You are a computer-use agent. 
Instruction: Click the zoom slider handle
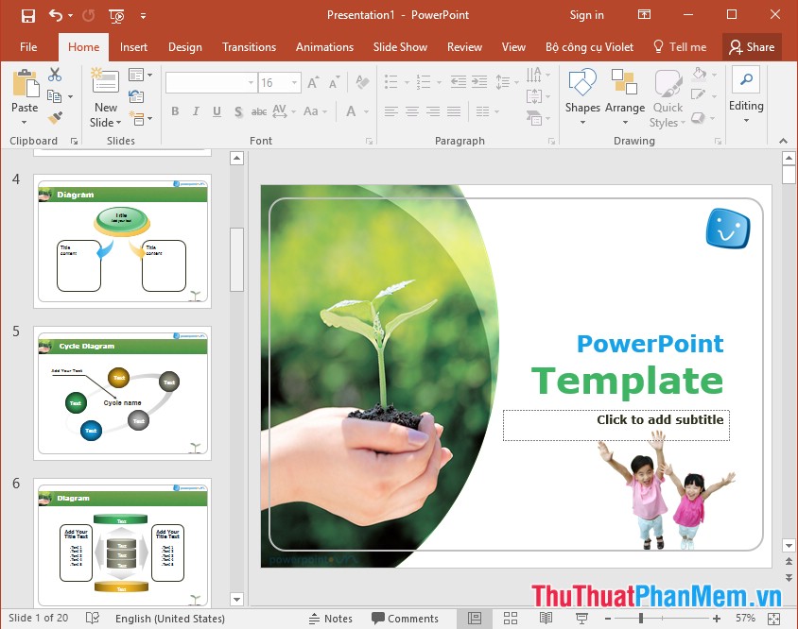641,619
